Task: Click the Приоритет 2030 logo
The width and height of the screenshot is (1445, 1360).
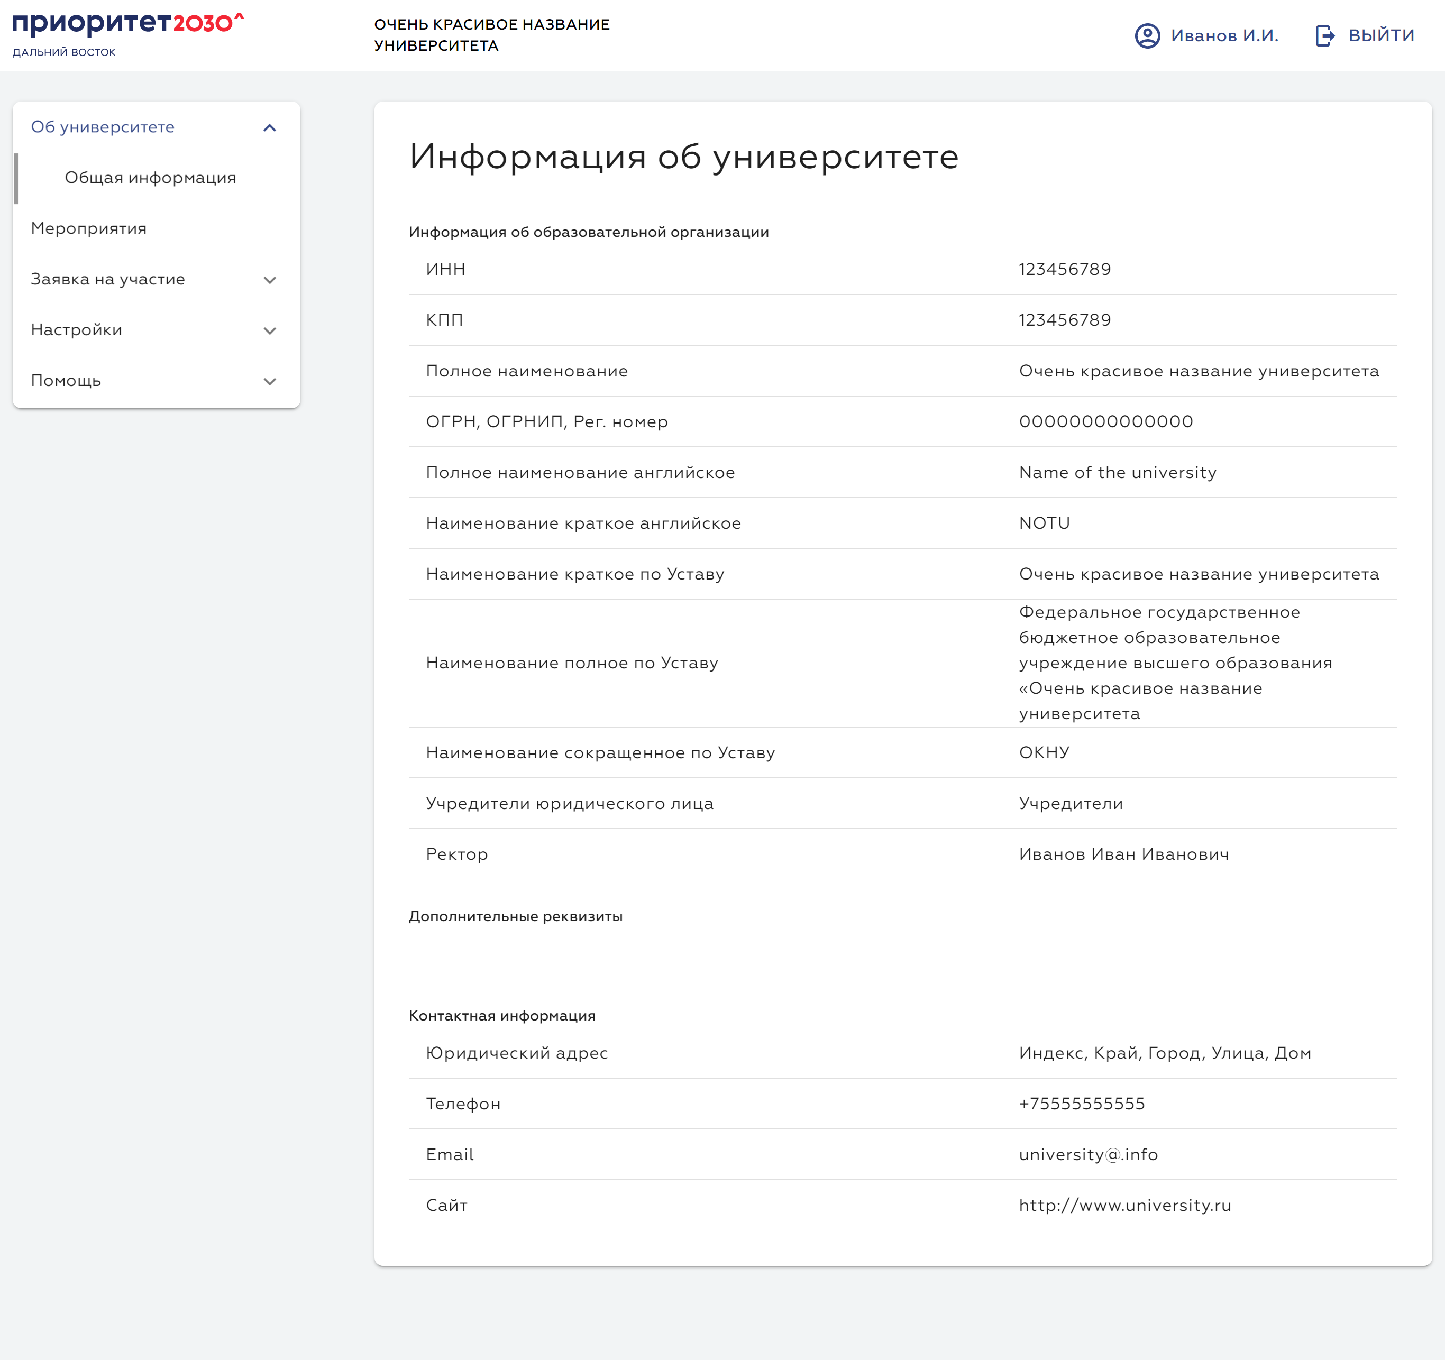Action: [x=128, y=25]
